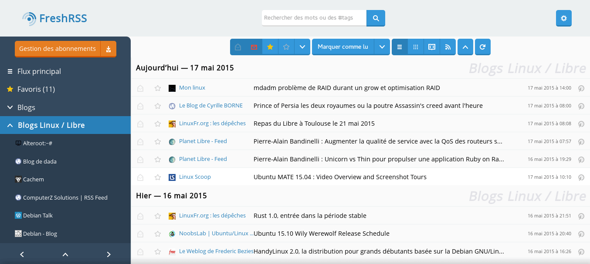Open HandyLinux 2.0 article title
Viewport: 590px width, 264px height.
click(379, 251)
